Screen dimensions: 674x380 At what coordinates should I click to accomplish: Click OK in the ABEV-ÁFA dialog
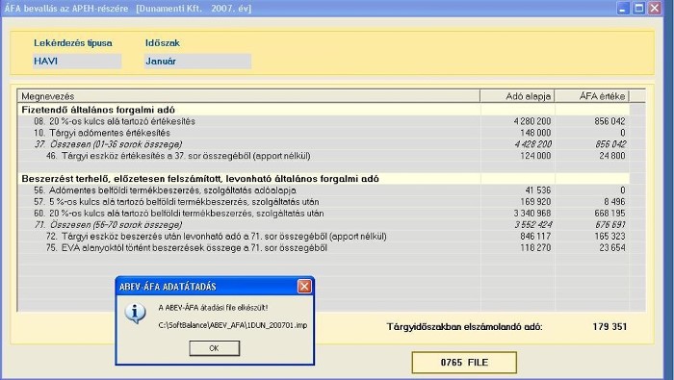(x=214, y=348)
